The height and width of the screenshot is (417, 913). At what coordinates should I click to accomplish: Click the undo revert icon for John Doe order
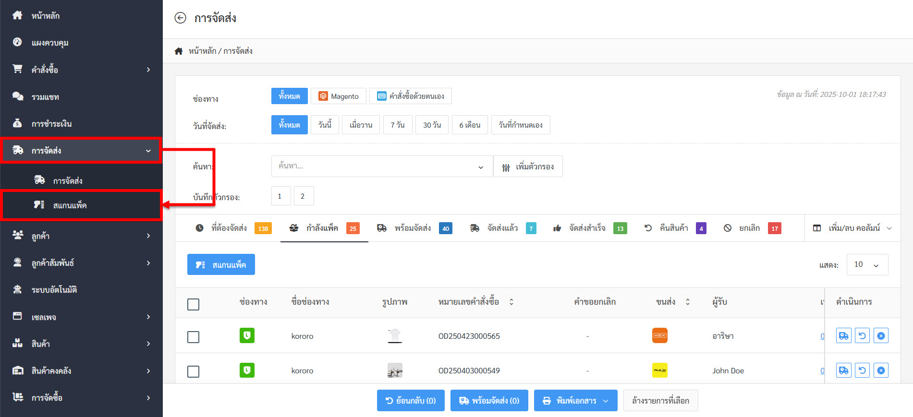862,370
